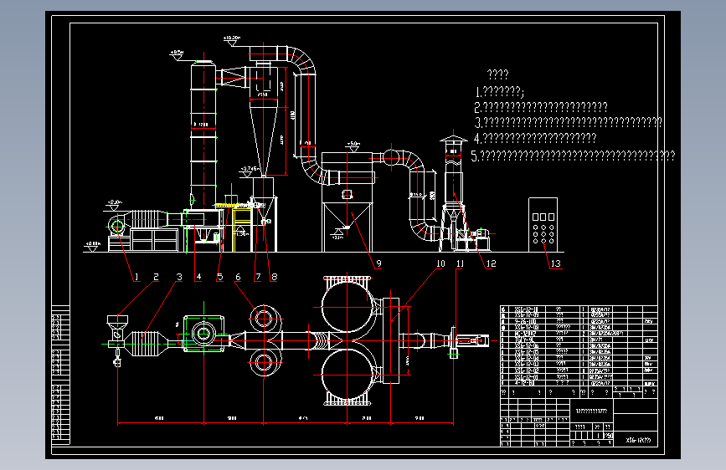Click technical note line 1
The image size is (726, 470).
pos(500,91)
